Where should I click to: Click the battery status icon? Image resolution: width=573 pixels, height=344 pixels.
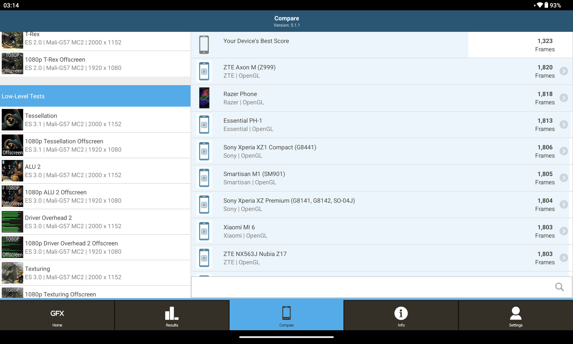546,5
